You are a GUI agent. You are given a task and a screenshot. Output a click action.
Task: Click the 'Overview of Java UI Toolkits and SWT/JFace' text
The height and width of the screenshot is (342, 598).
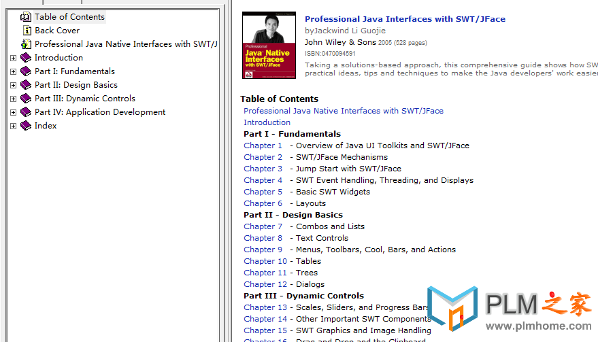(x=382, y=146)
